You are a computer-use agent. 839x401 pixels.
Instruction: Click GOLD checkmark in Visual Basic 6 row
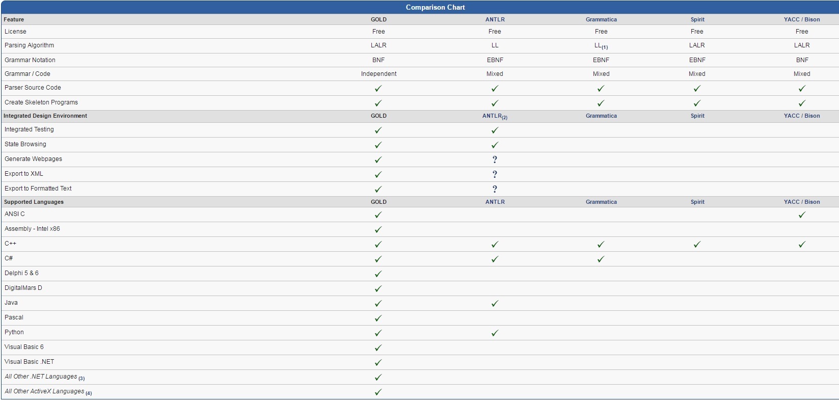[x=378, y=348]
